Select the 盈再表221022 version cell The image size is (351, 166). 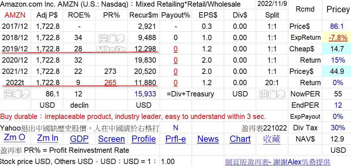264,128
